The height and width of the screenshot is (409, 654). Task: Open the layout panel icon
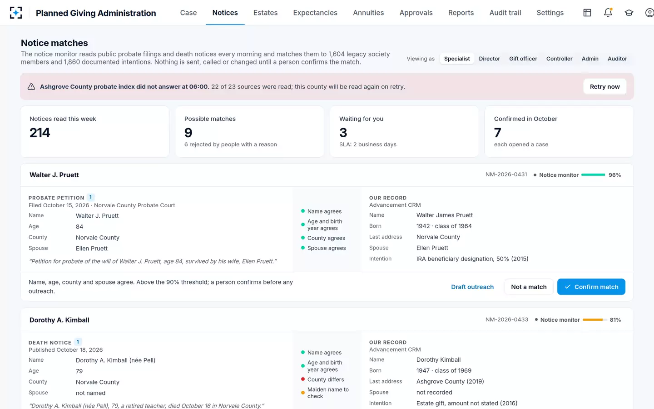coord(587,13)
